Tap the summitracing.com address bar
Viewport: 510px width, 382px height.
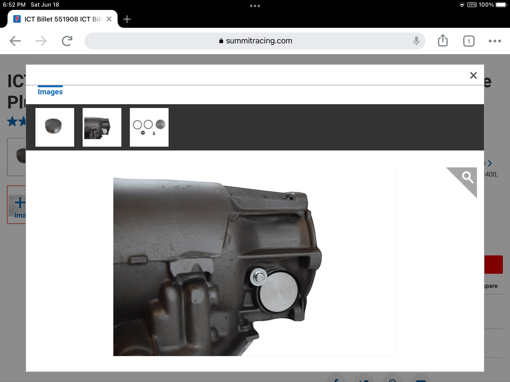[255, 41]
